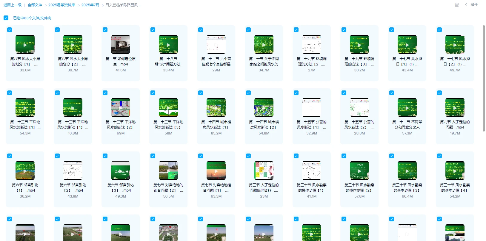Open 第三十节 风水勘察的基本步骤【3】 thumbnail
This screenshot has width=486, height=241.
tap(407, 170)
